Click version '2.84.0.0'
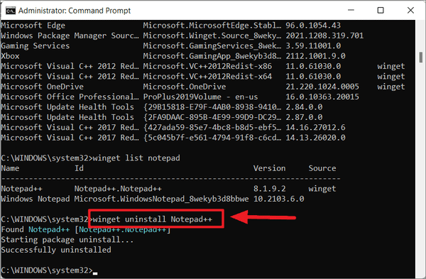The image size is (426, 279). pos(304,107)
